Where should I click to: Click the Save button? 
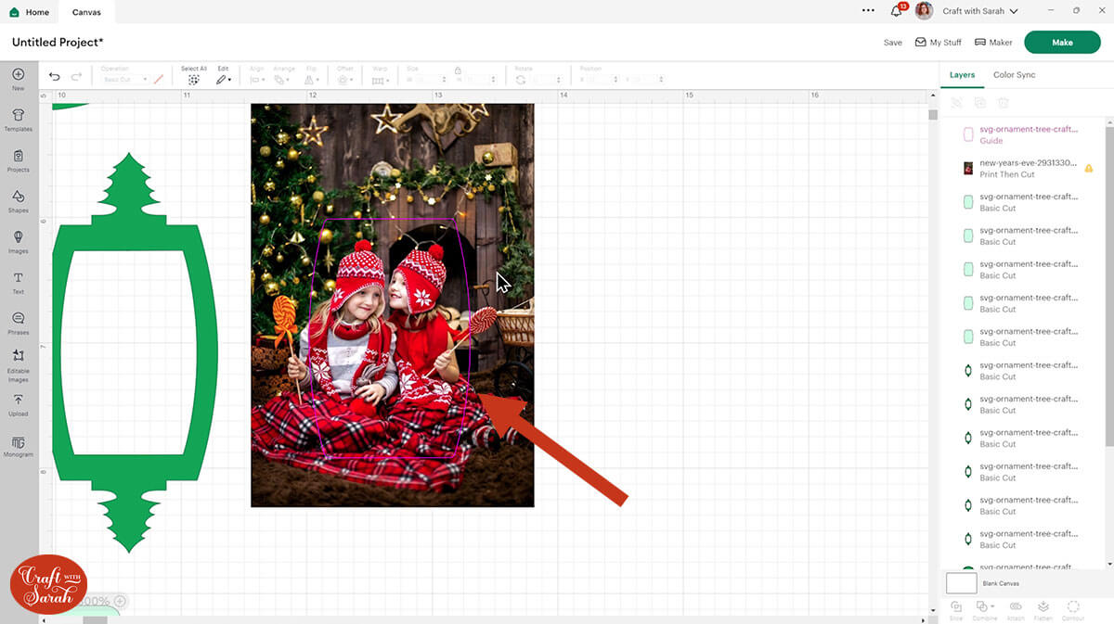point(893,43)
